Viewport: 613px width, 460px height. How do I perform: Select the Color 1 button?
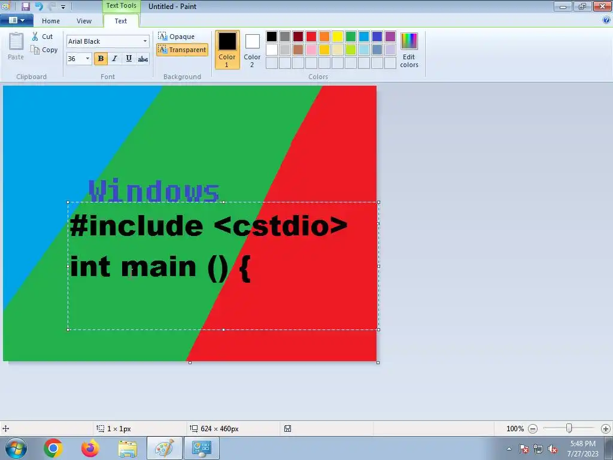tap(227, 50)
